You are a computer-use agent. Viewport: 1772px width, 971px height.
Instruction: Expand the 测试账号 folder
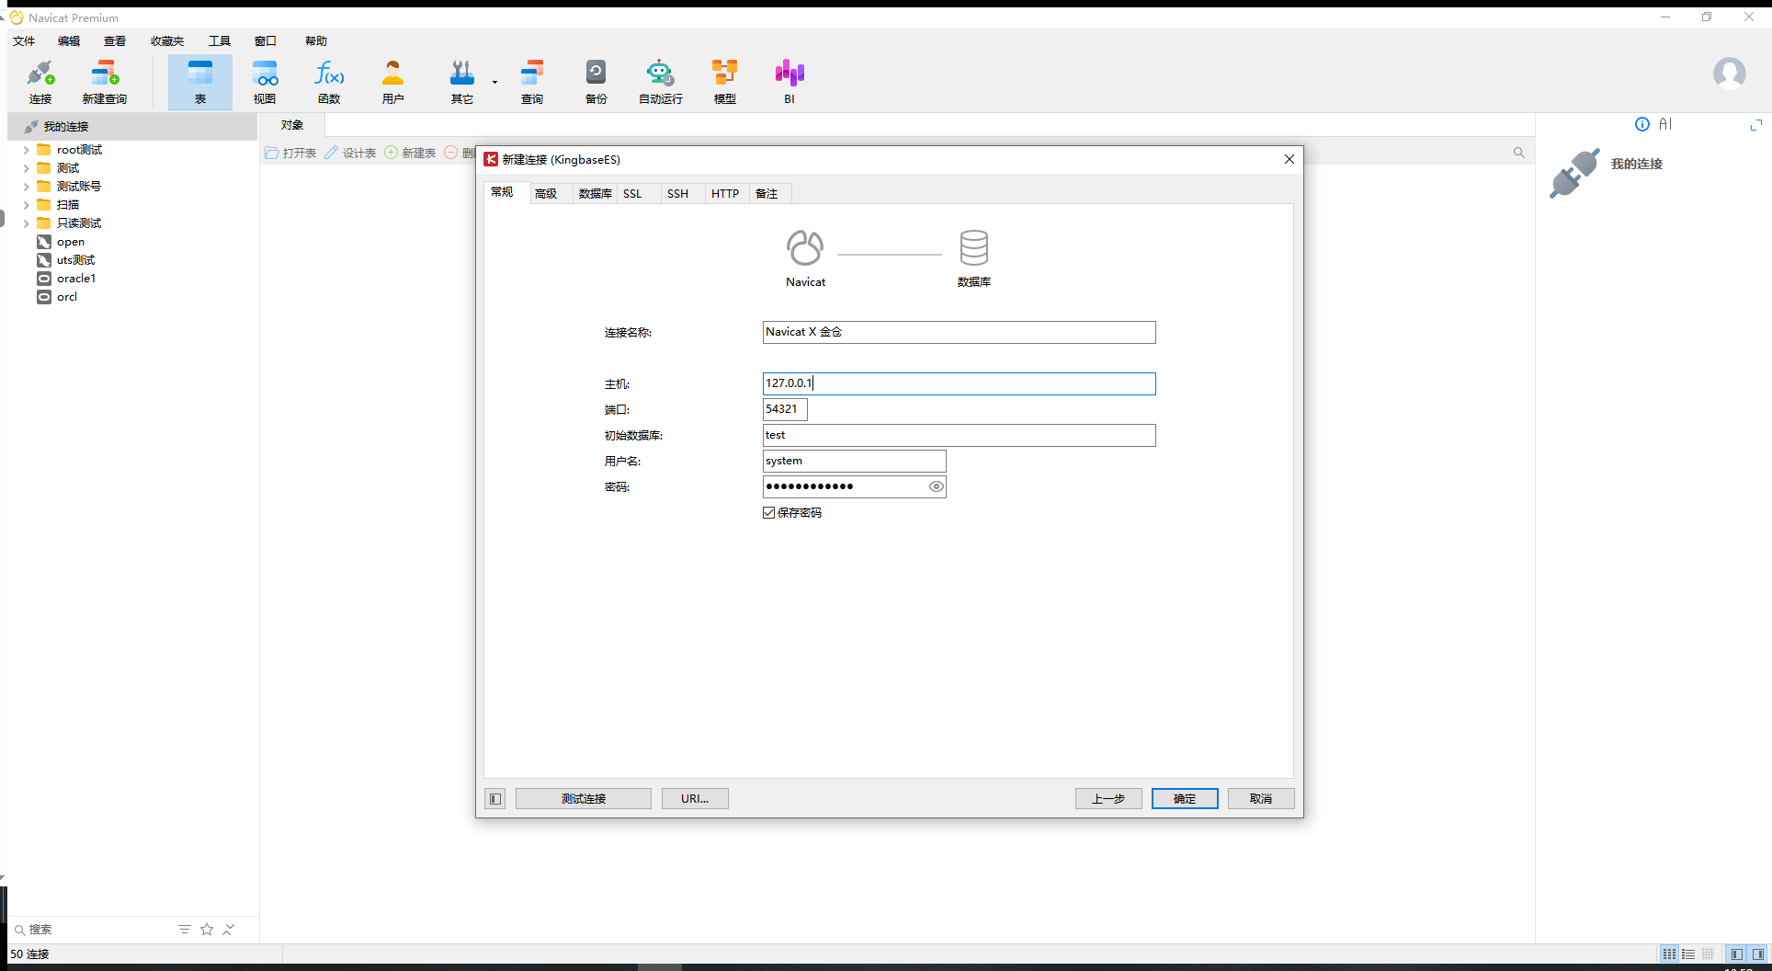[x=26, y=187]
